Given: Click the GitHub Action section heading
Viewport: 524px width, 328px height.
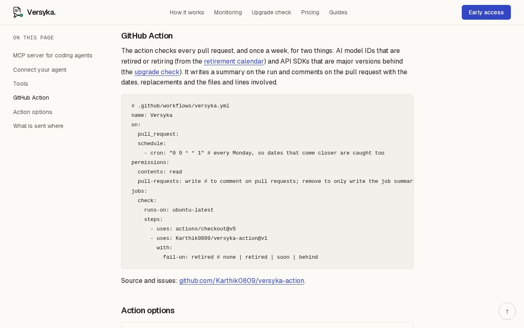Looking at the screenshot, I should point(147,36).
